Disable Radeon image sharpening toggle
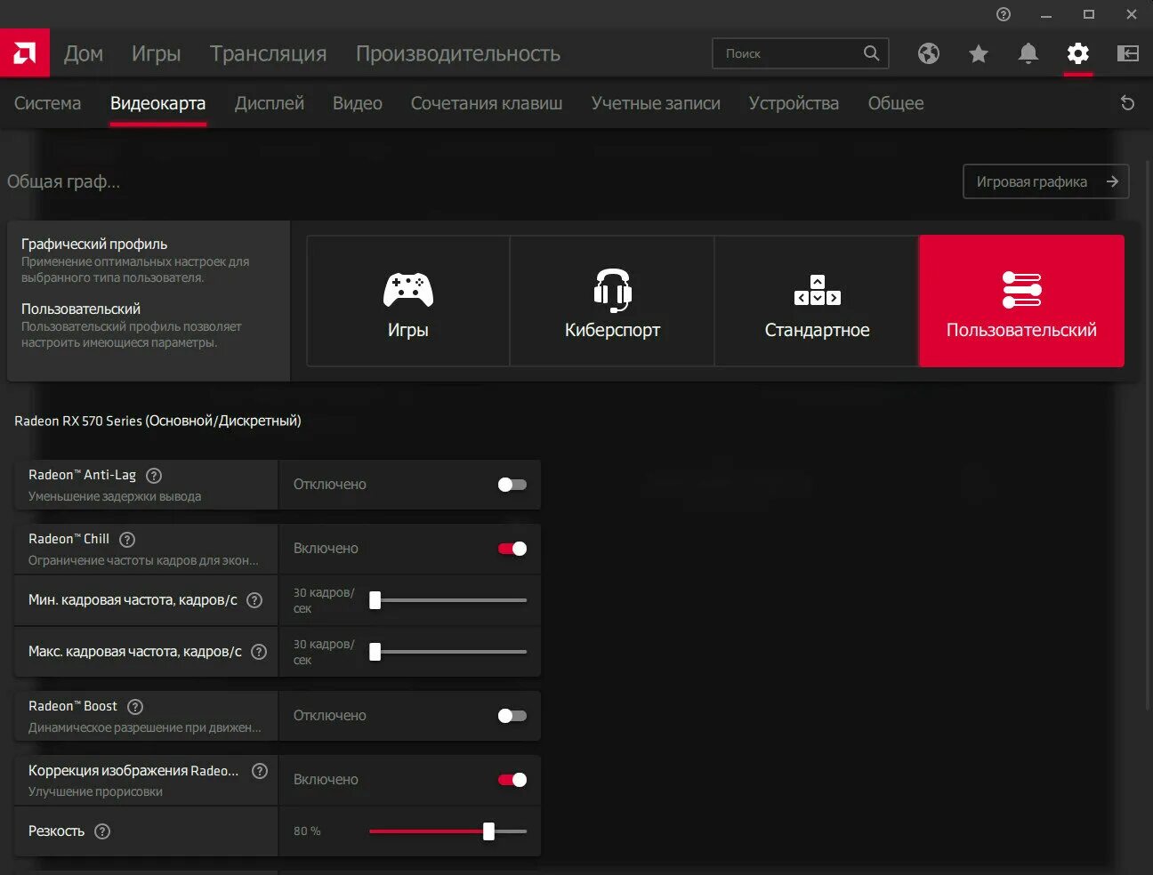1153x875 pixels. 512,780
